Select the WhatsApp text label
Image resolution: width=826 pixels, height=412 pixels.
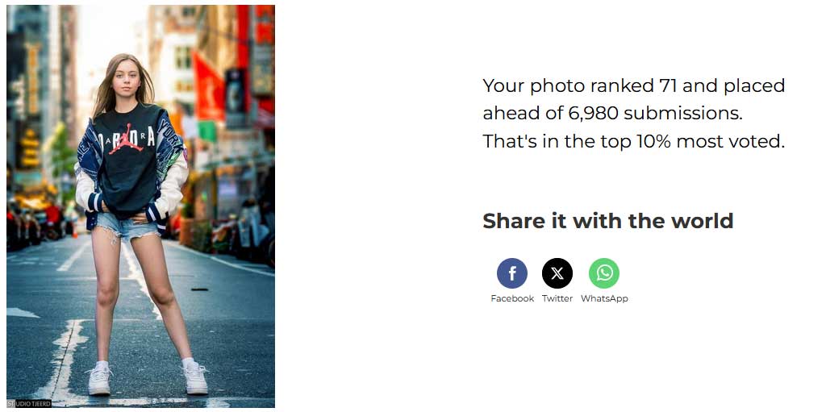[x=604, y=299]
